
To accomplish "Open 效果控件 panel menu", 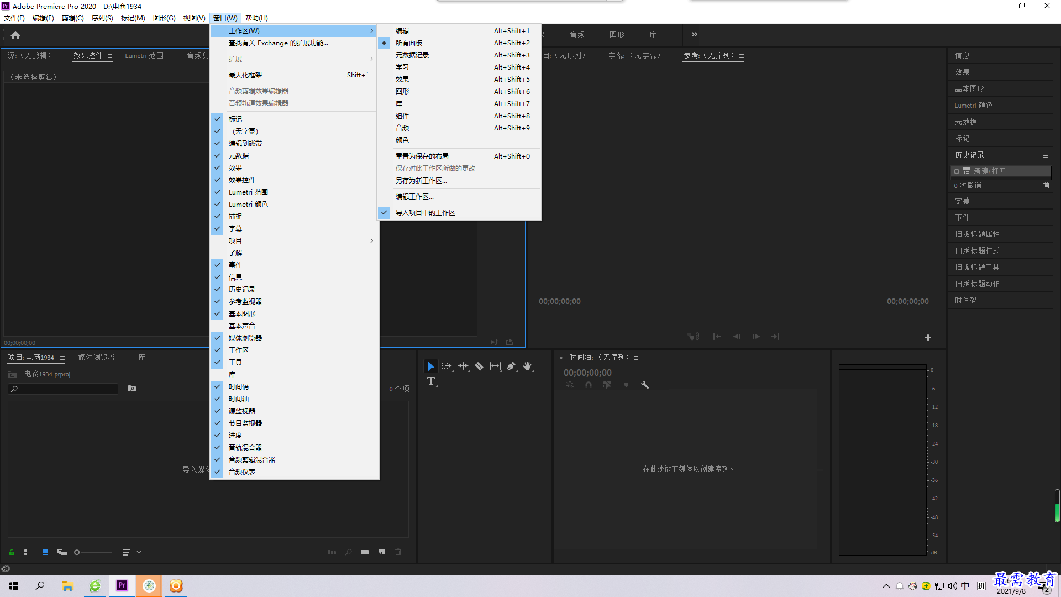I will 110,56.
